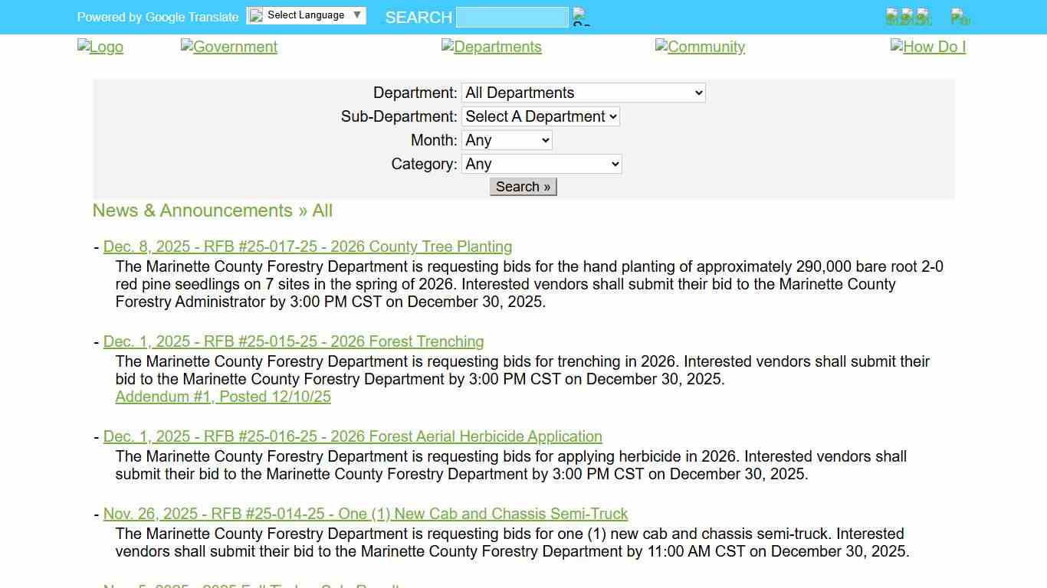Open Addendum #1 posted 12/10/25 link
The width and height of the screenshot is (1047, 588).
click(223, 397)
